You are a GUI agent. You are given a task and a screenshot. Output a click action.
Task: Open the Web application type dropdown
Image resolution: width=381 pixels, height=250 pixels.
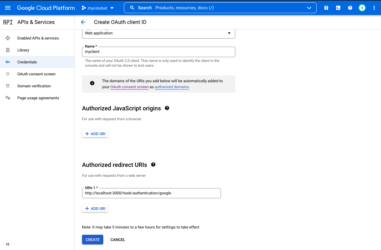[x=159, y=33]
